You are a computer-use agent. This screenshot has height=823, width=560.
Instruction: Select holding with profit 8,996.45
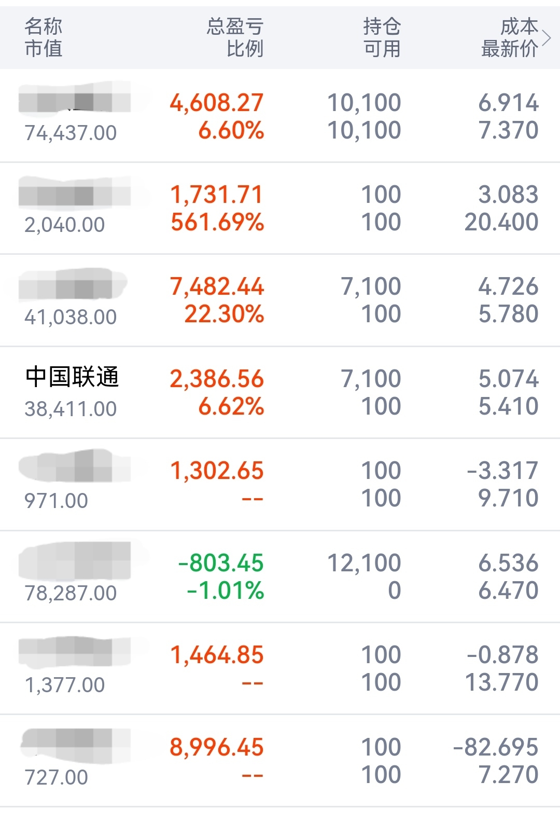pyautogui.click(x=280, y=761)
